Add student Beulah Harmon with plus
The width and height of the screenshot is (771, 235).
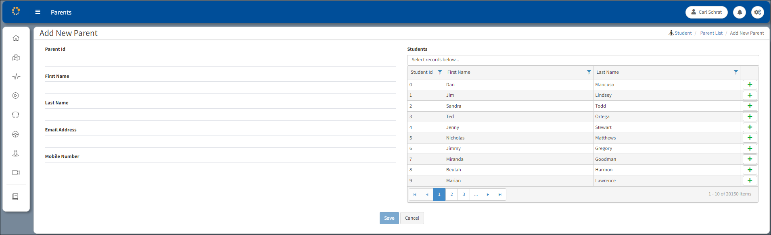[x=750, y=170]
